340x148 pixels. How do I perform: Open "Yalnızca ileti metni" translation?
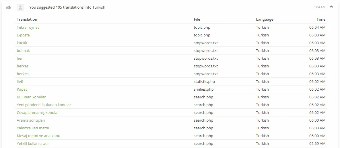coord(33,128)
